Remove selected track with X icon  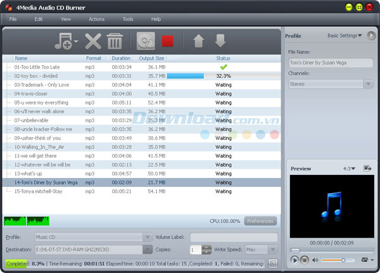tap(93, 42)
